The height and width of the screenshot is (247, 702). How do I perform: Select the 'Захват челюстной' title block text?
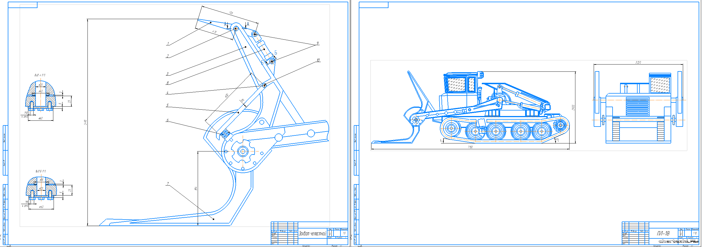[312, 234]
